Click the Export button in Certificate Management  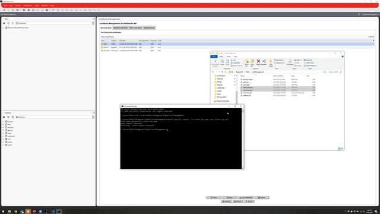237,201
